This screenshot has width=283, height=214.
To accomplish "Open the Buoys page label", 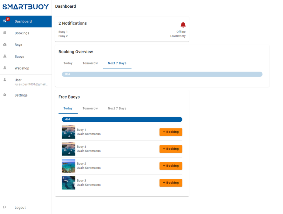I will pos(19,56).
